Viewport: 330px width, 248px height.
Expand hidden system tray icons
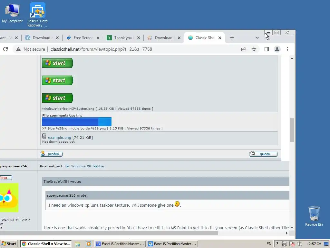(x=277, y=243)
